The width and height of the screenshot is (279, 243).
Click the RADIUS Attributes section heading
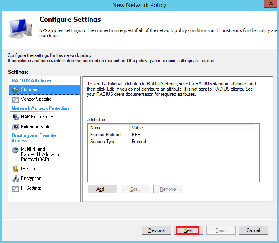31,81
